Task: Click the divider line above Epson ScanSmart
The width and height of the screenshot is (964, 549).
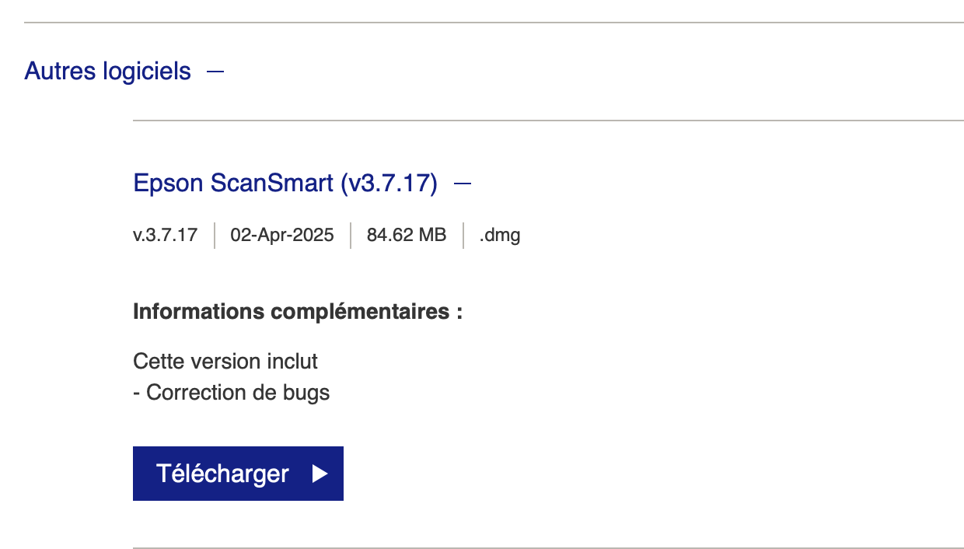Action: point(548,121)
